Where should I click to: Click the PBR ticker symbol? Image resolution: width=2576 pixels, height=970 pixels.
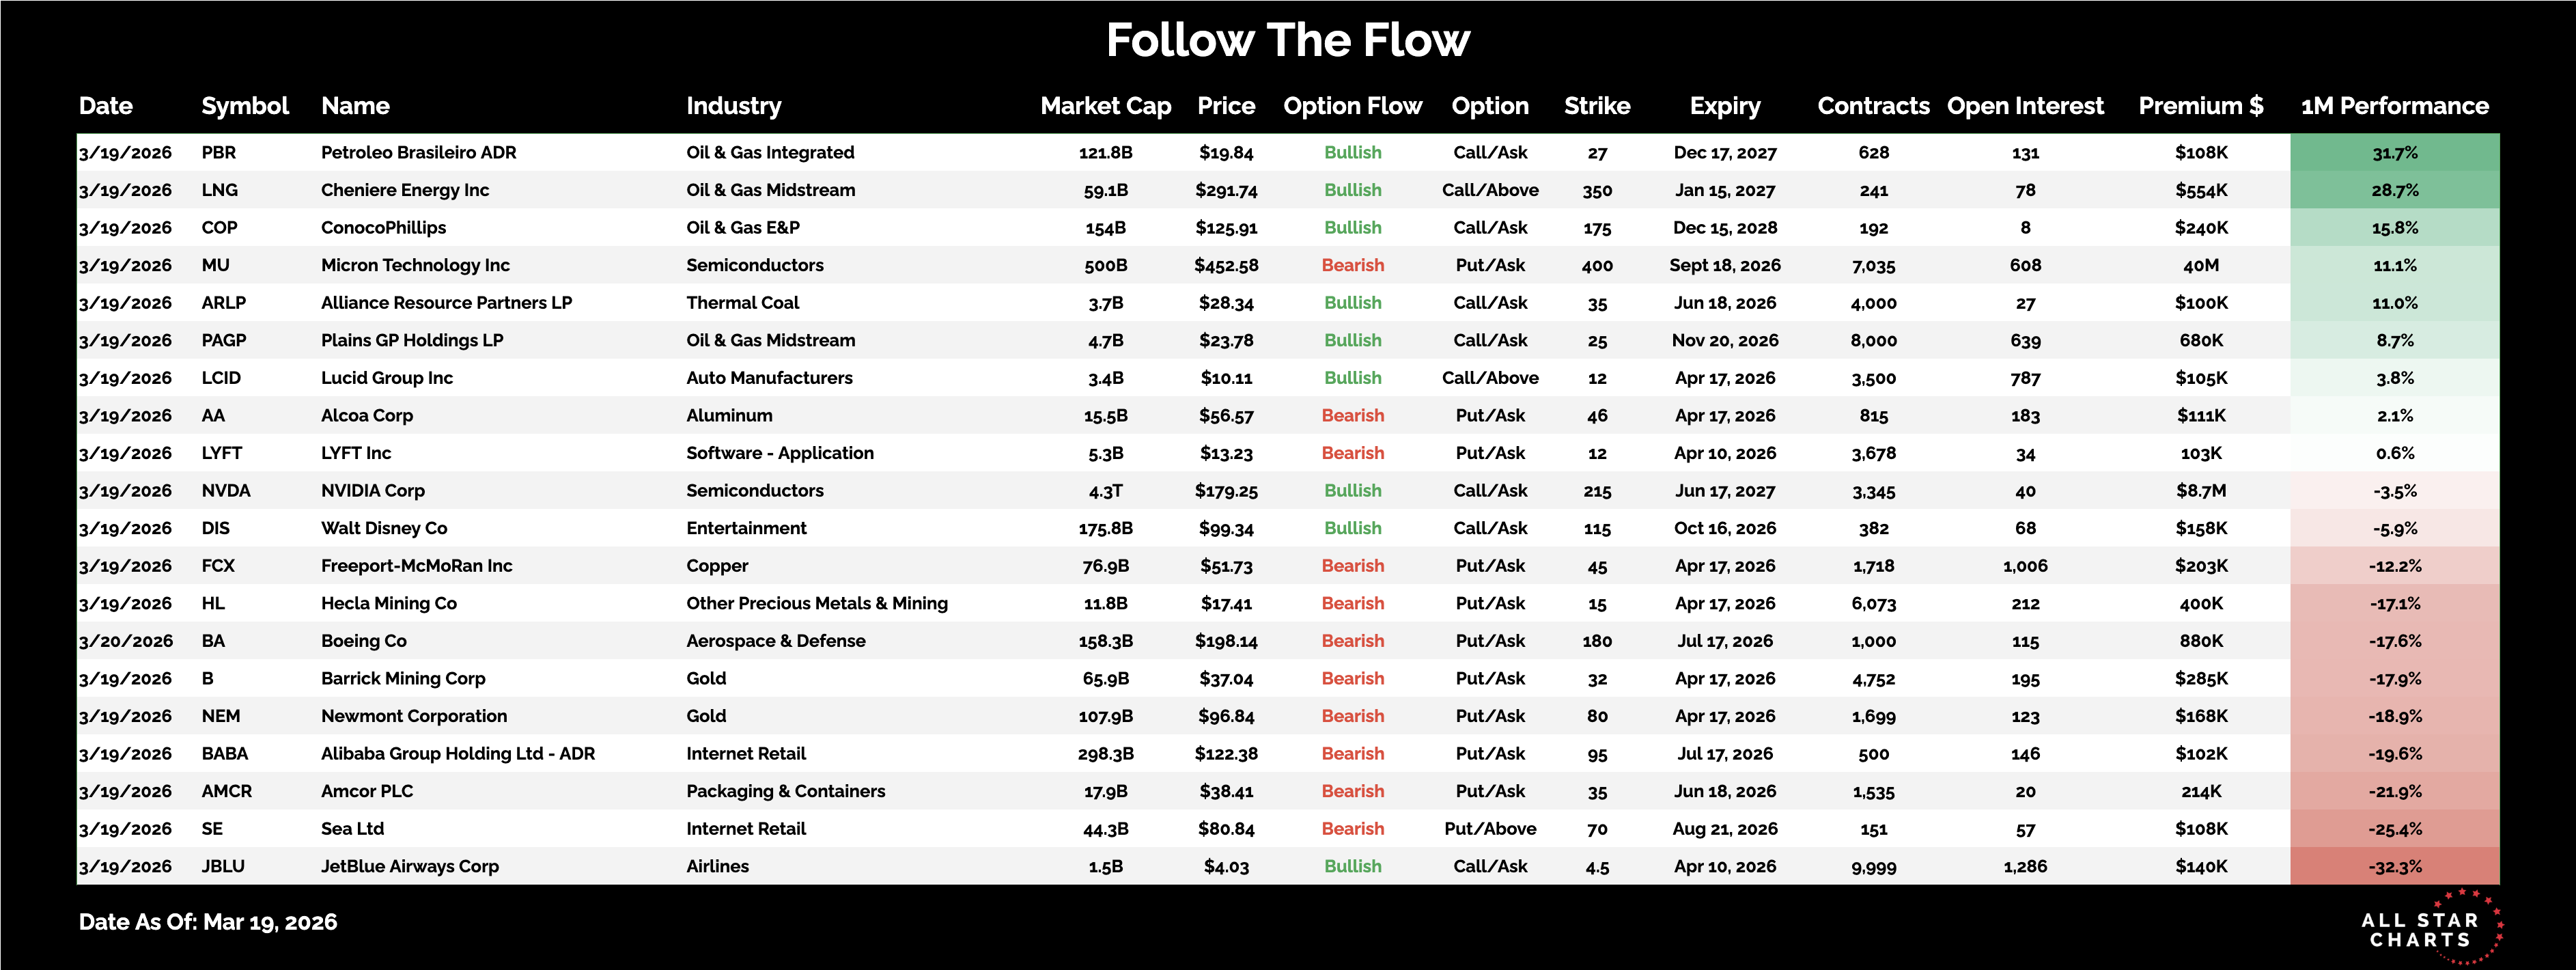coord(219,153)
